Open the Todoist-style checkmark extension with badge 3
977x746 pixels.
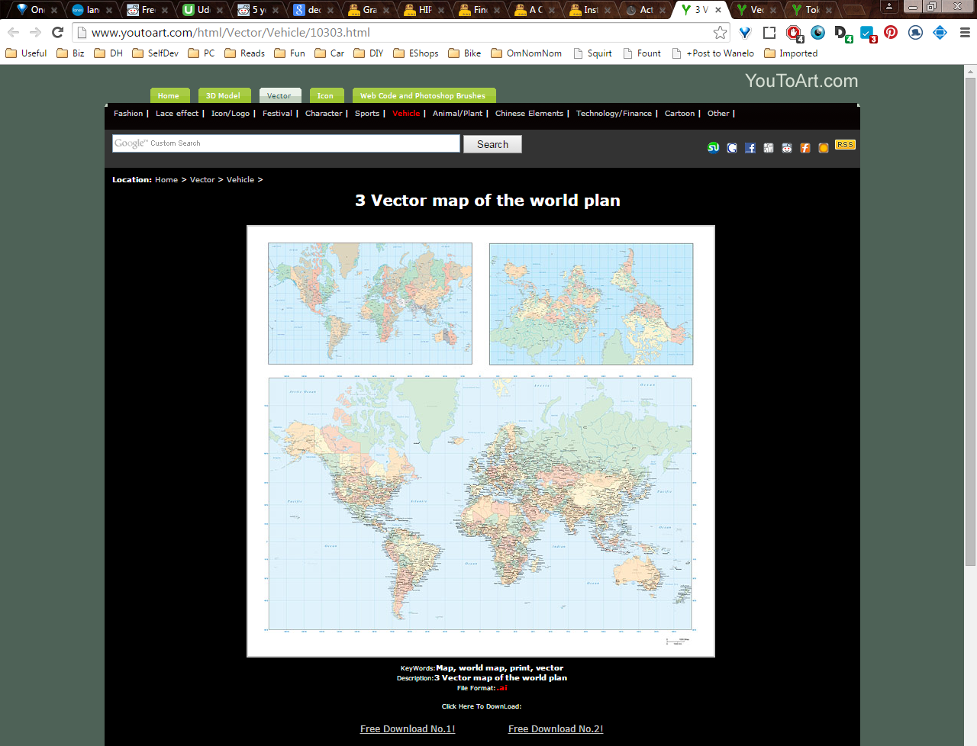[866, 33]
